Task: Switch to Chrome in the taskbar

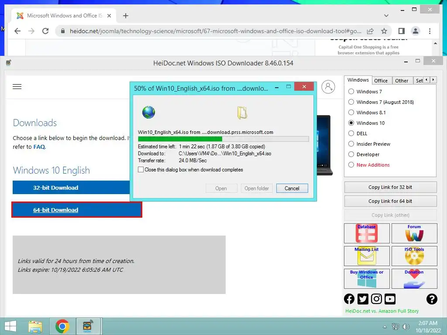Action: point(62,326)
